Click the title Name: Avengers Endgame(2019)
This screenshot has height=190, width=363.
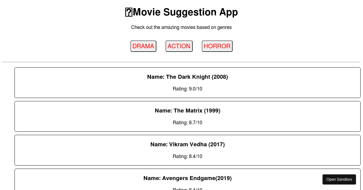[188, 178]
